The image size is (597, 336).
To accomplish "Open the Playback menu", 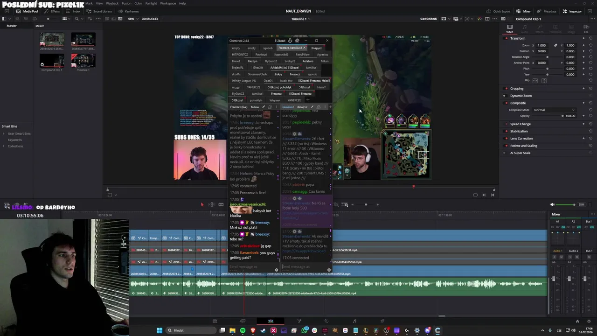I will click(112, 3).
